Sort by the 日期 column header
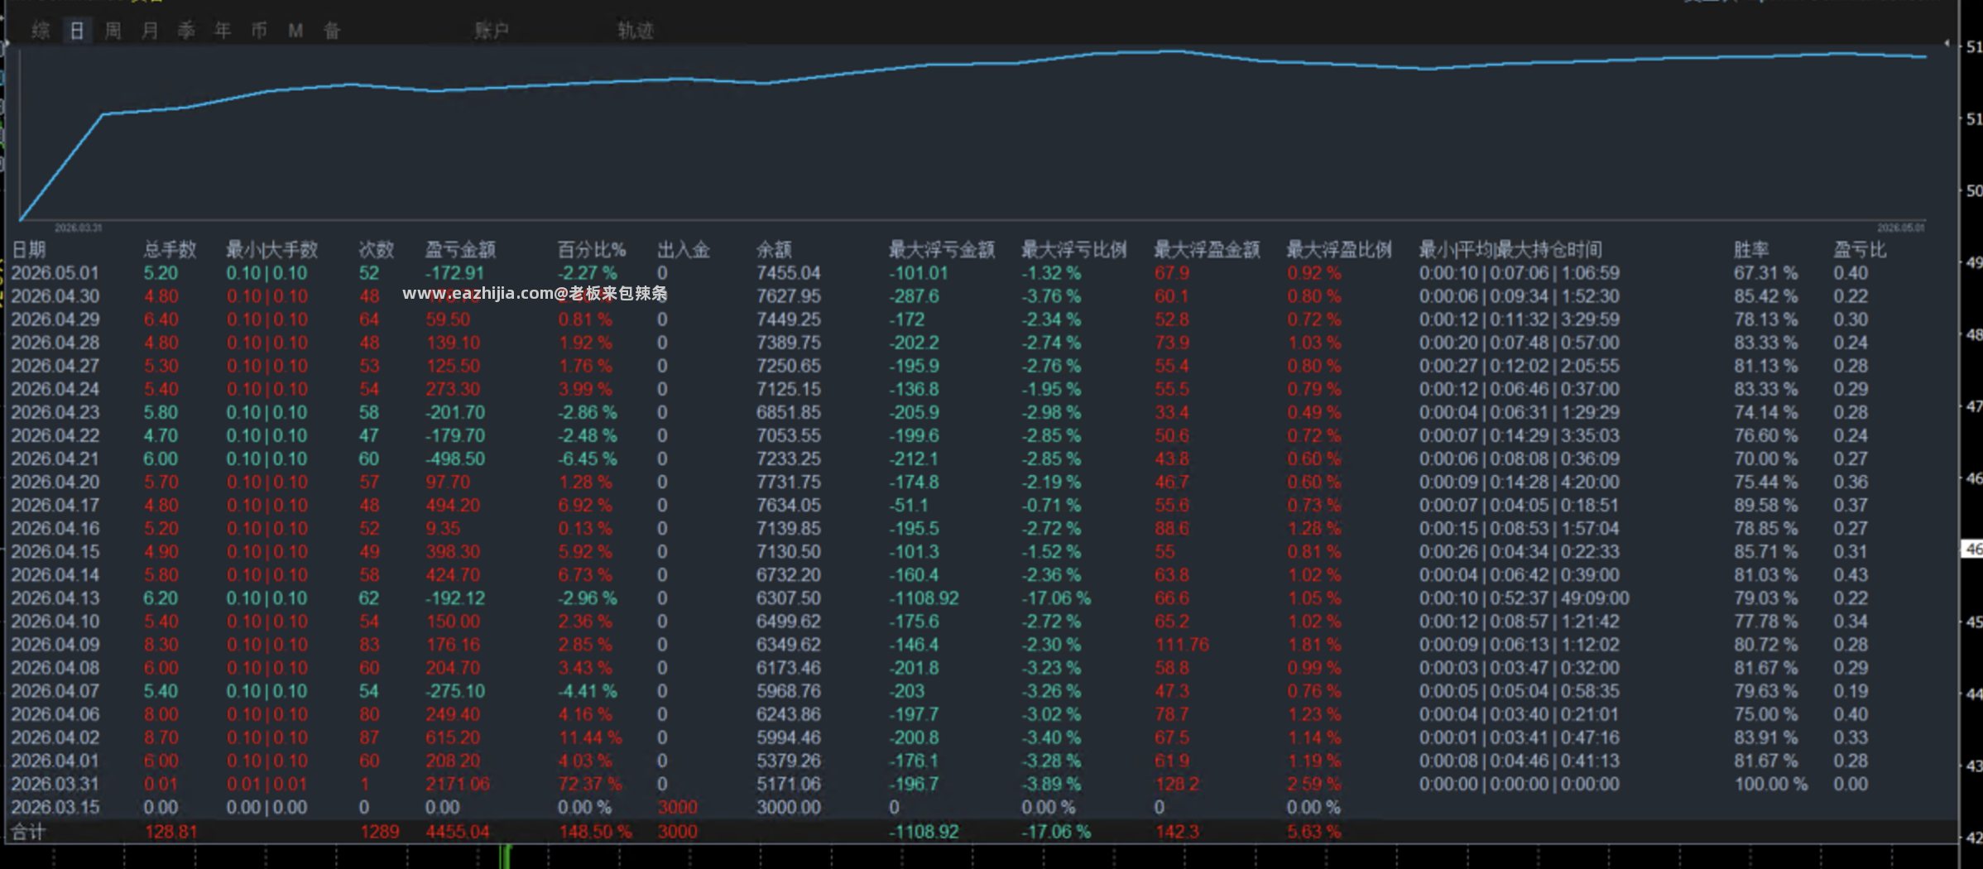 (x=29, y=249)
